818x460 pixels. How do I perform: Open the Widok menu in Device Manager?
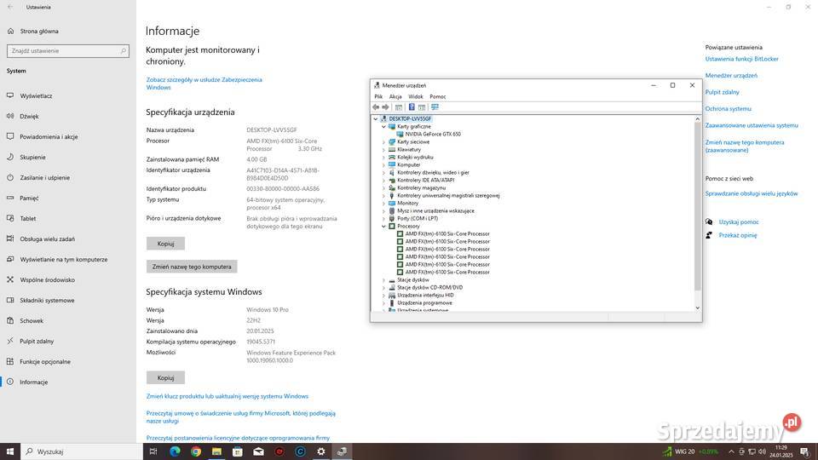(x=415, y=96)
